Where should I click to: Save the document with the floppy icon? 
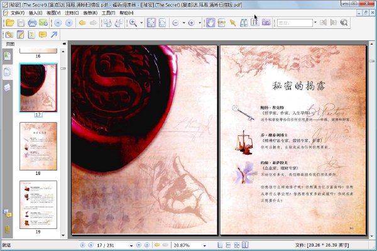(21, 23)
